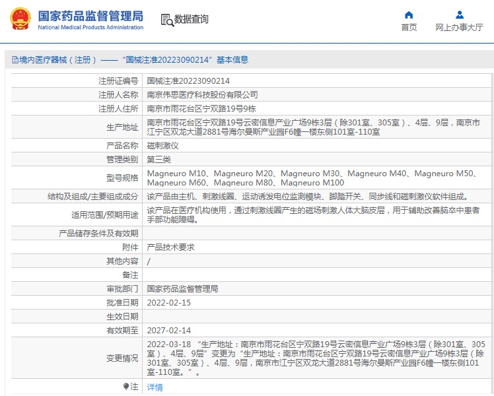Select the 注册人名称 label
The image size is (494, 396).
click(118, 95)
